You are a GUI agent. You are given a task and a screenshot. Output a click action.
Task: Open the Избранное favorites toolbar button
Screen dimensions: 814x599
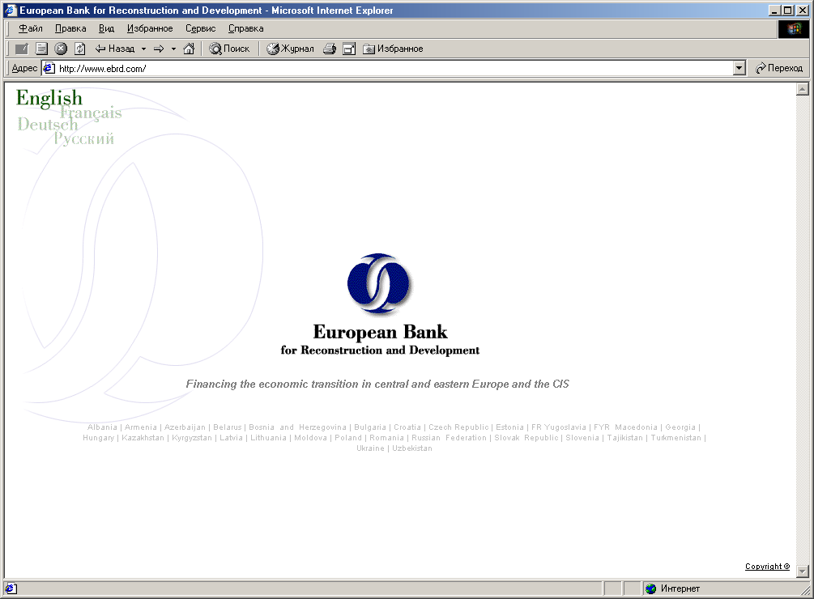tap(393, 49)
